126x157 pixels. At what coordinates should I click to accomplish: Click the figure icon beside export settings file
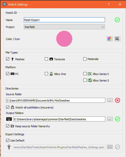pos(9,147)
